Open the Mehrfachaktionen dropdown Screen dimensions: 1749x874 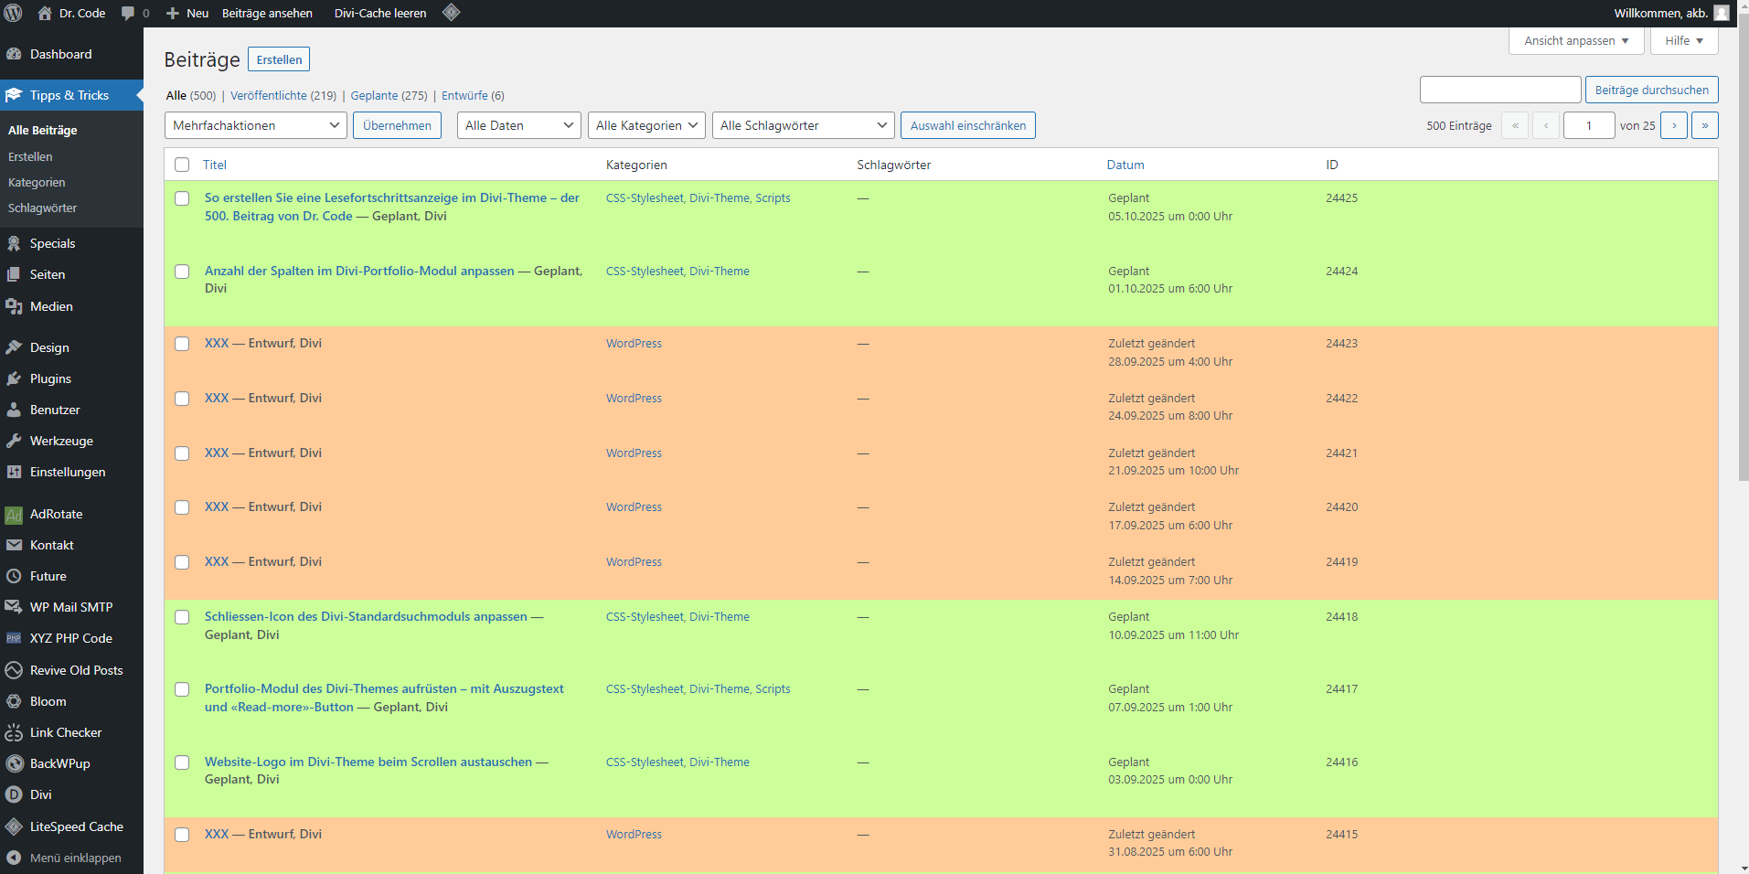click(x=255, y=125)
